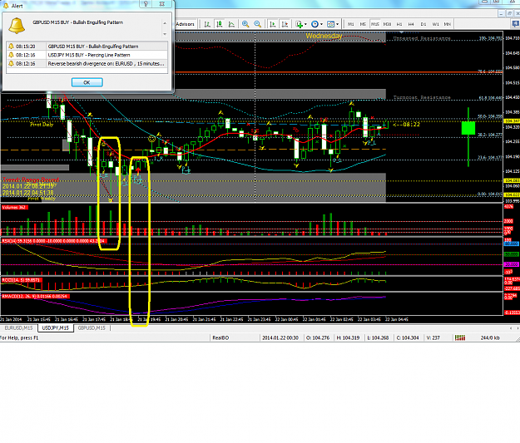Screen dimensions: 520x443
Task: Expand the periods dropdown arrow
Action: click(x=321, y=24)
